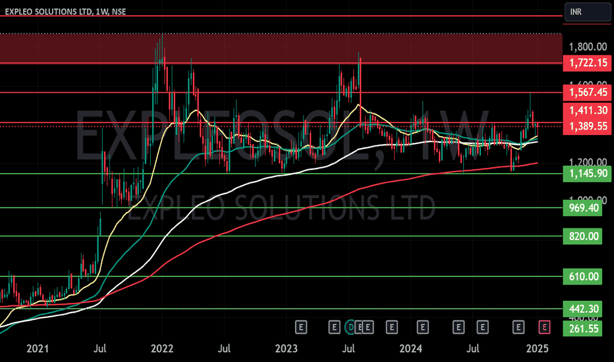This screenshot has height=362, width=614.
Task: Select the 1,411.30 red price label
Action: (x=587, y=111)
